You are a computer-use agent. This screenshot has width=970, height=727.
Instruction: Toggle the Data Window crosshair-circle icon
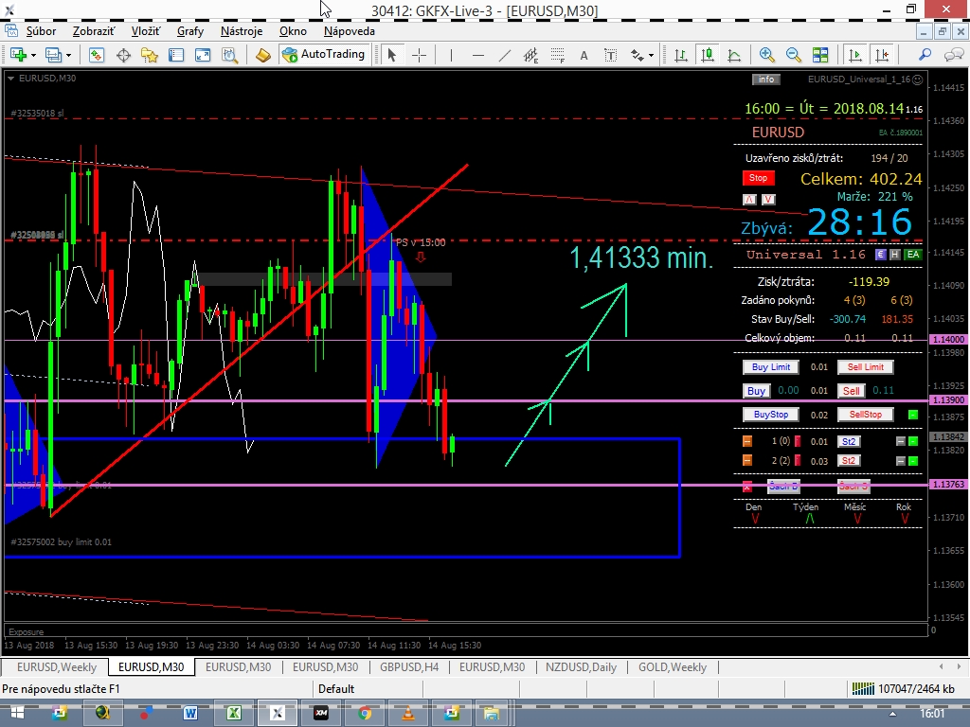[x=123, y=55]
